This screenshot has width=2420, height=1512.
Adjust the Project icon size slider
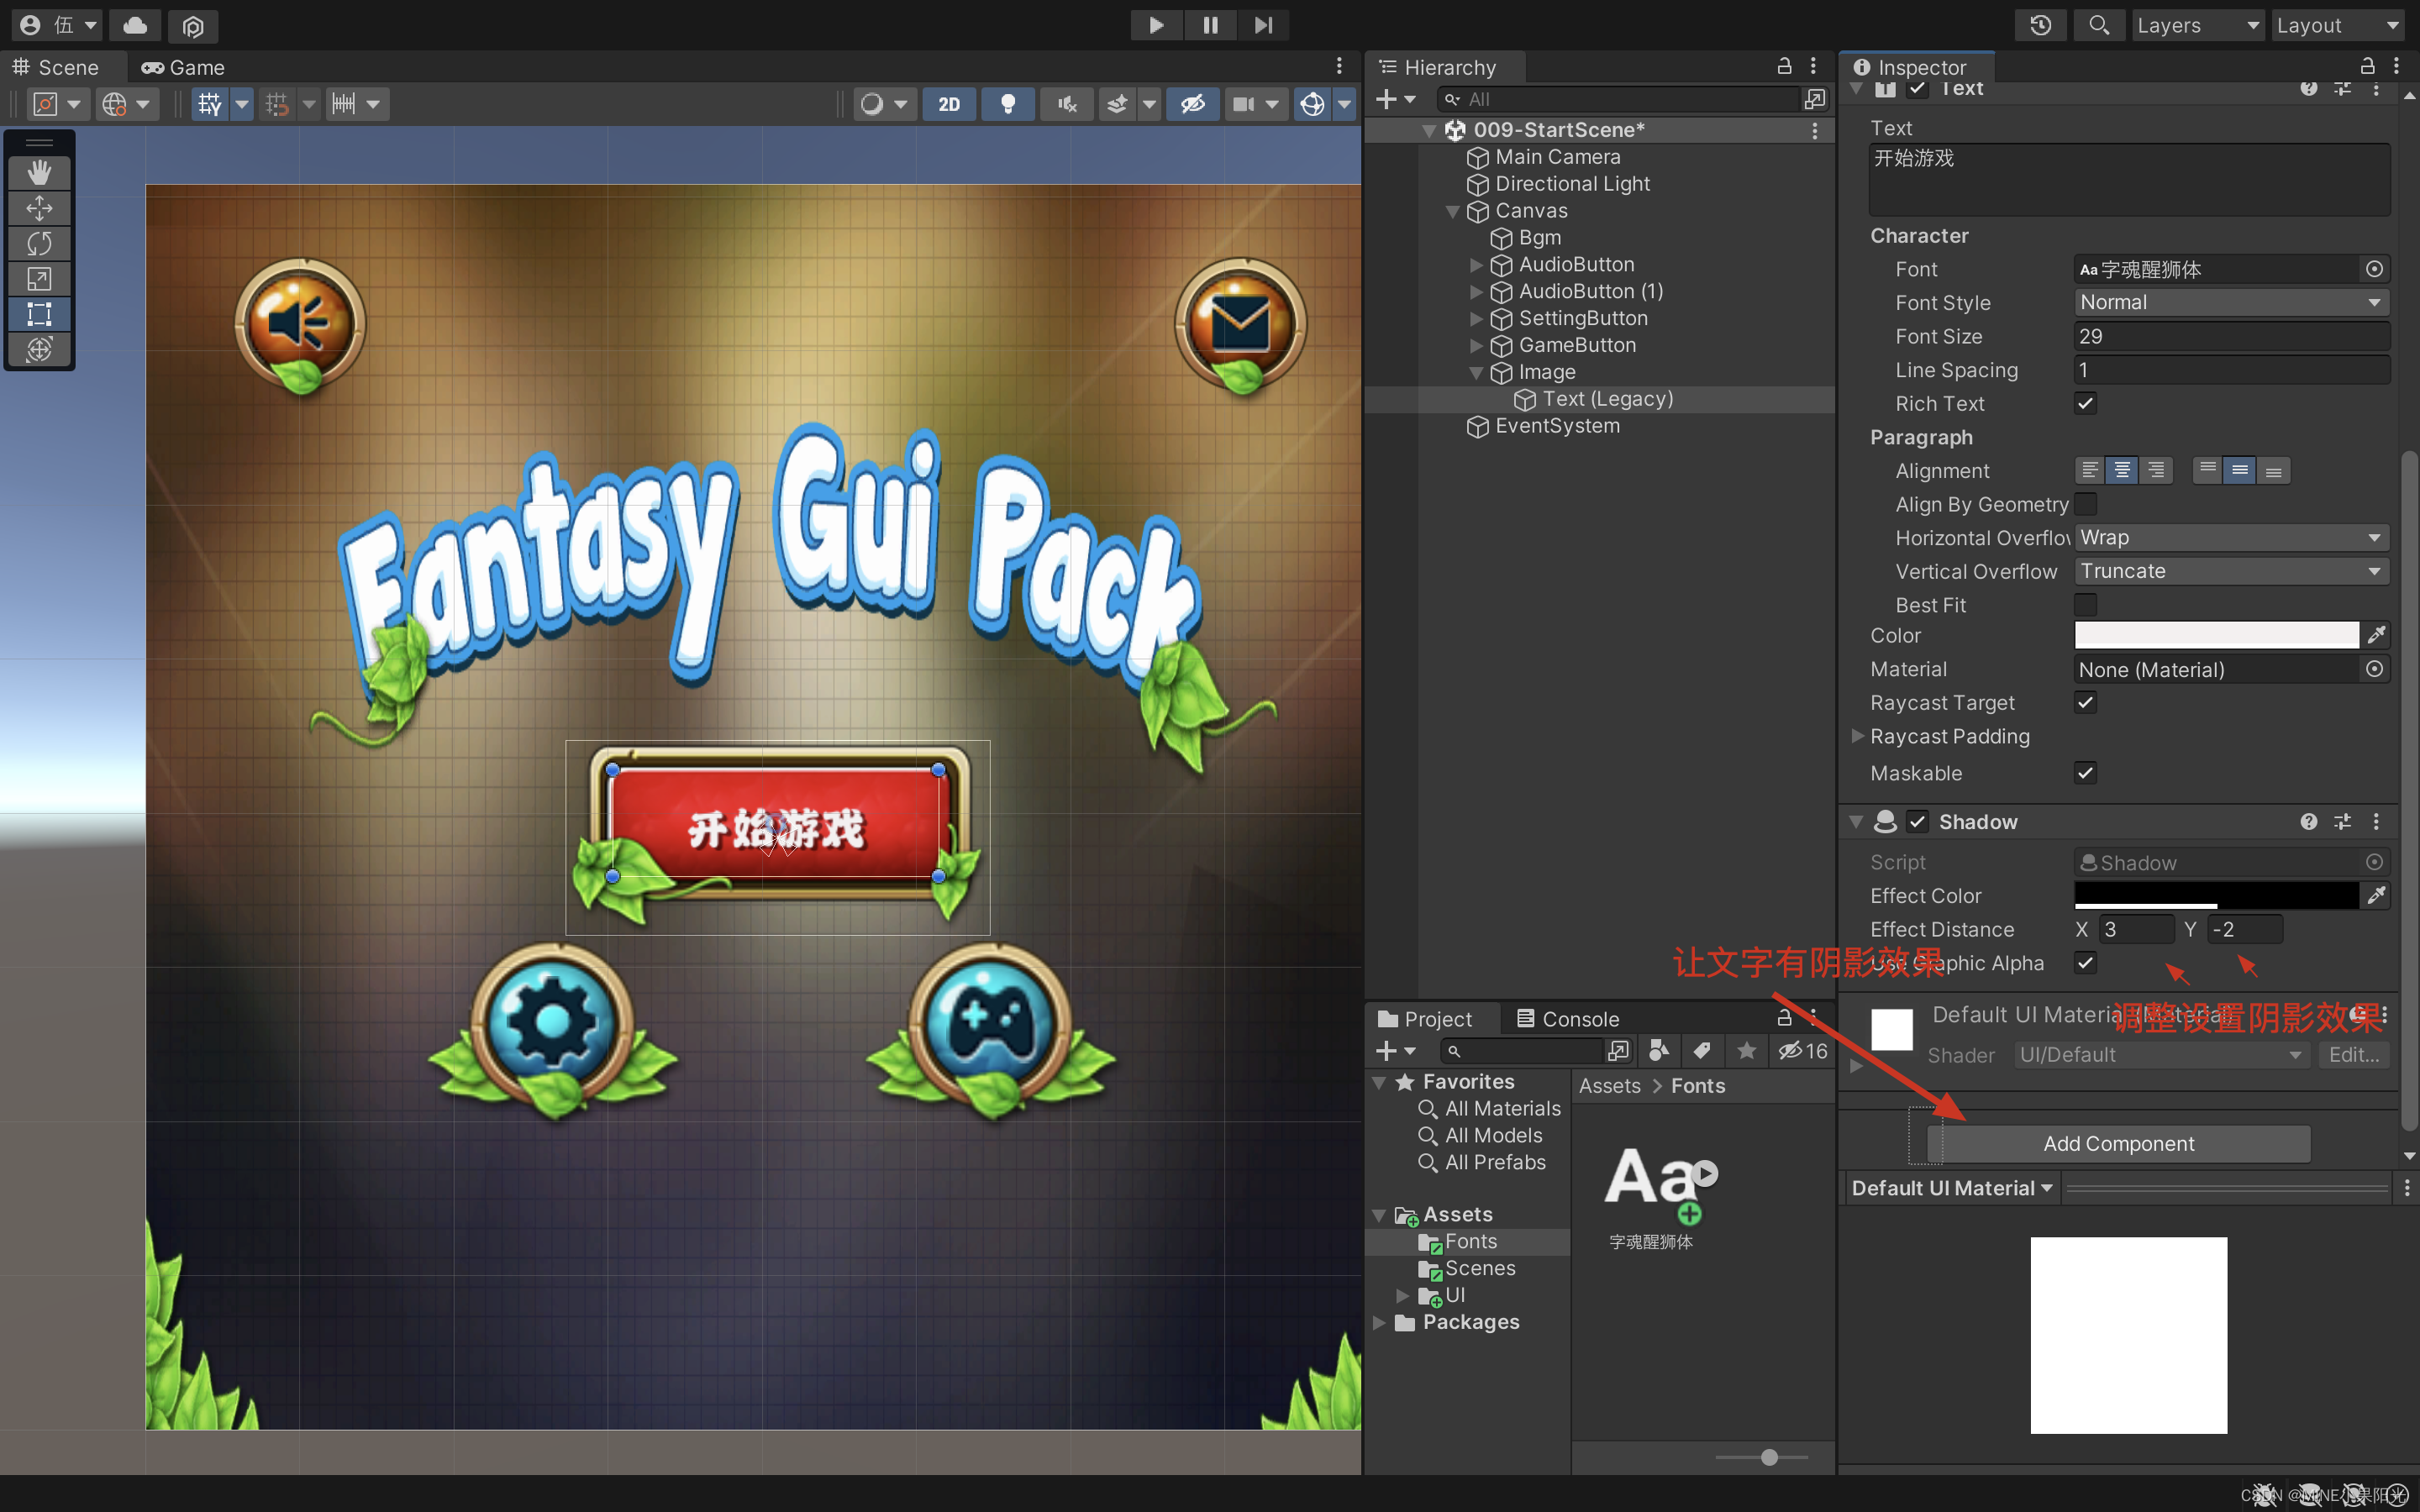pyautogui.click(x=1769, y=1457)
